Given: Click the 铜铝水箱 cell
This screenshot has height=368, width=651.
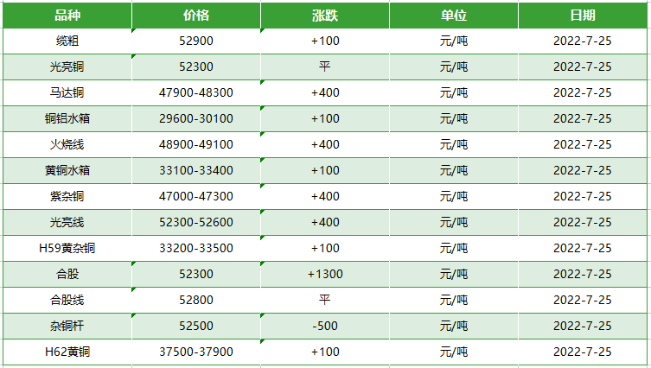Looking at the screenshot, I should (x=67, y=119).
